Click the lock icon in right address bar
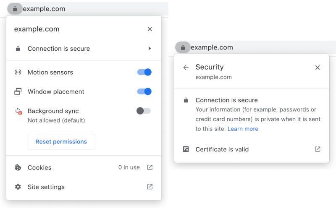 (x=183, y=48)
